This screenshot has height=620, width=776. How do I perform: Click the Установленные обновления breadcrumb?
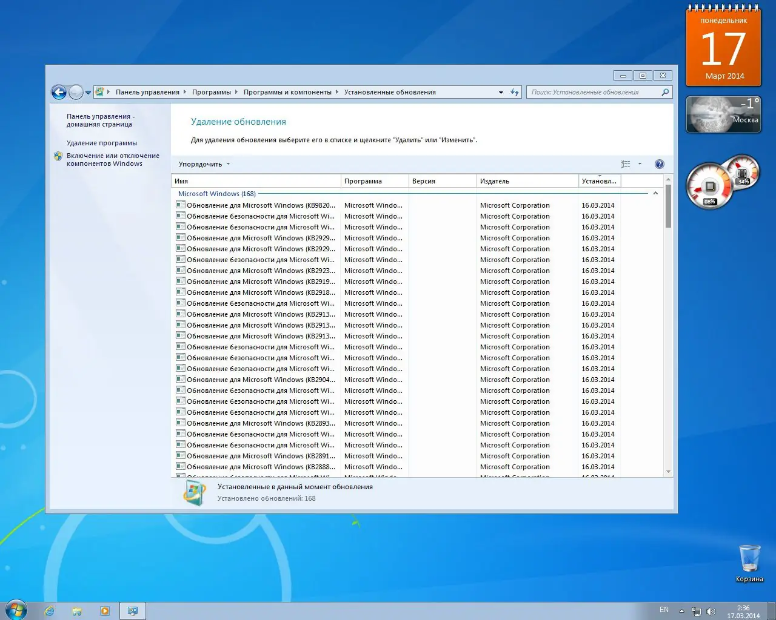(x=390, y=92)
